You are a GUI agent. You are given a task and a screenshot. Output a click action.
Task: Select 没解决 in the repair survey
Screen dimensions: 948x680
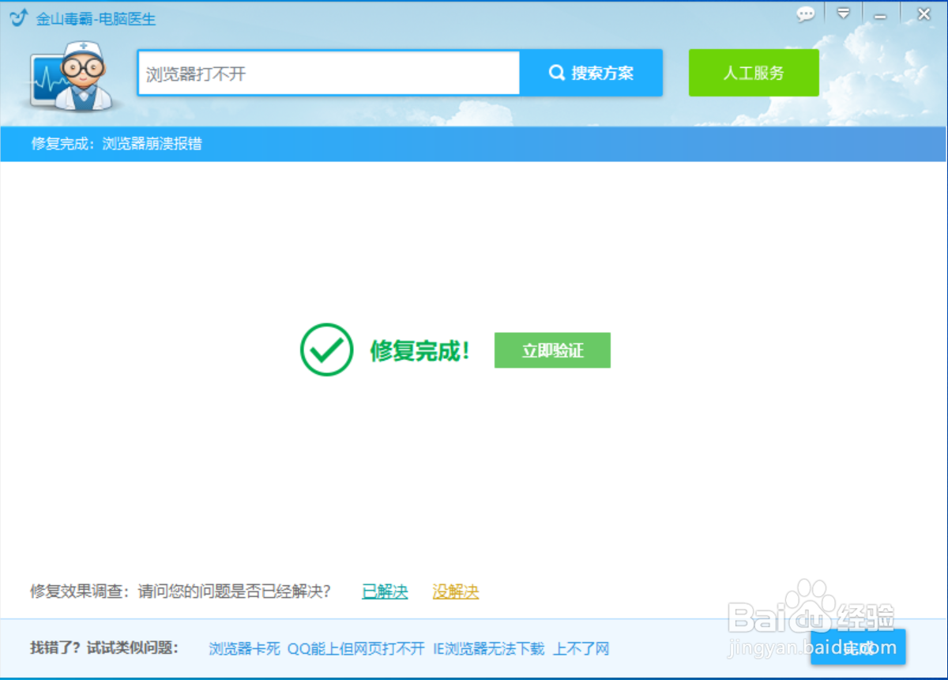[x=455, y=591]
